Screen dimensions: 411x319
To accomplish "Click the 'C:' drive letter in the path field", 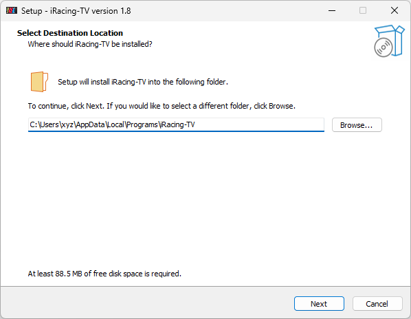I will point(34,124).
